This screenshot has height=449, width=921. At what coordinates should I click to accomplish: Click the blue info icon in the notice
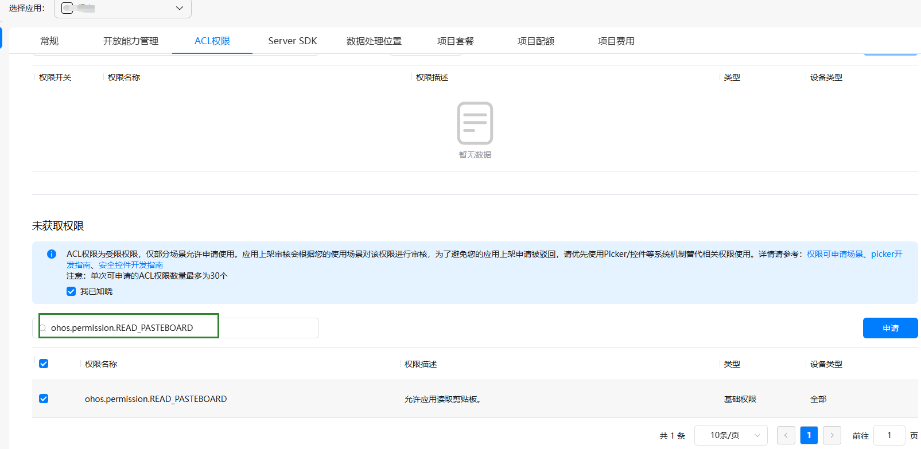tap(52, 254)
